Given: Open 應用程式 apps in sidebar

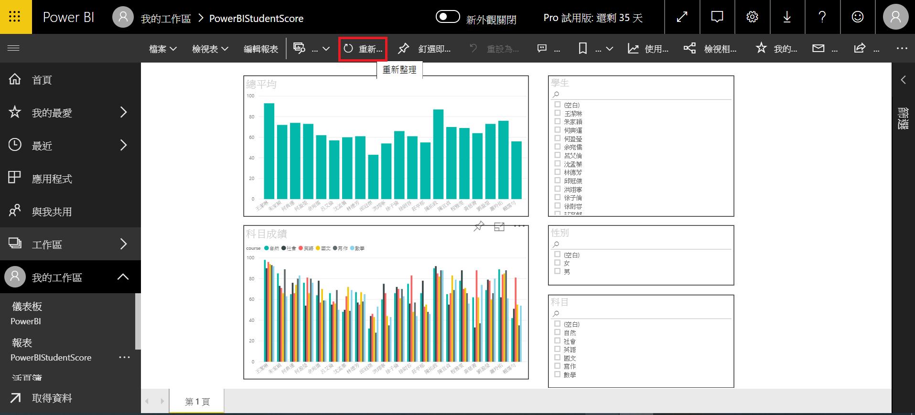Looking at the screenshot, I should 70,178.
